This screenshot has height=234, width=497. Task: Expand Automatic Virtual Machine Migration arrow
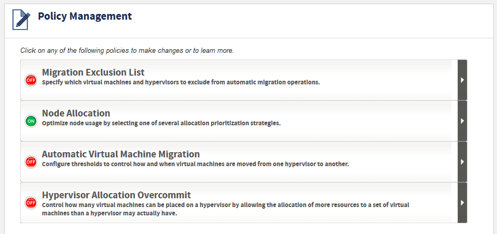click(x=462, y=162)
